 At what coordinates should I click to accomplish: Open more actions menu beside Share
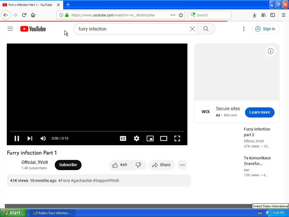pos(182,165)
